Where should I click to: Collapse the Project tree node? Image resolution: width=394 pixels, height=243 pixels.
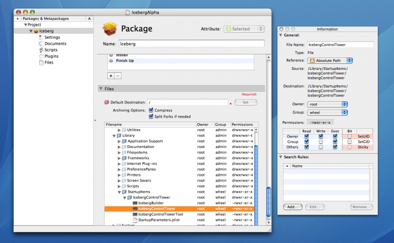click(25, 25)
